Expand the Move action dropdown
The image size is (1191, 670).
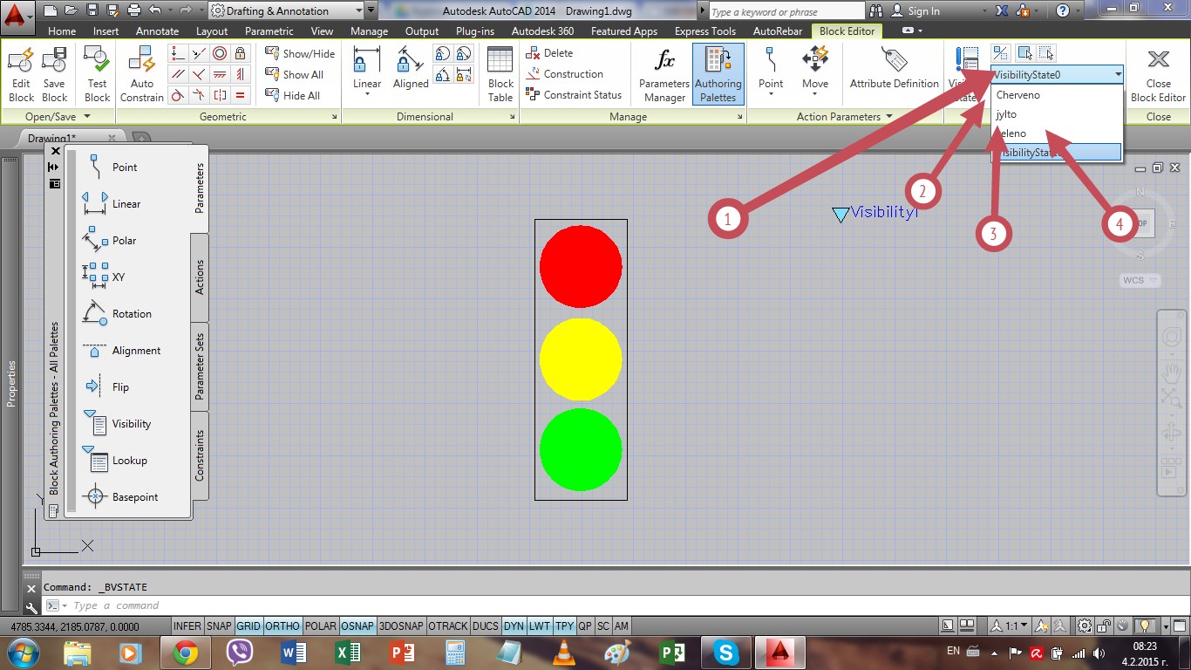(x=815, y=94)
